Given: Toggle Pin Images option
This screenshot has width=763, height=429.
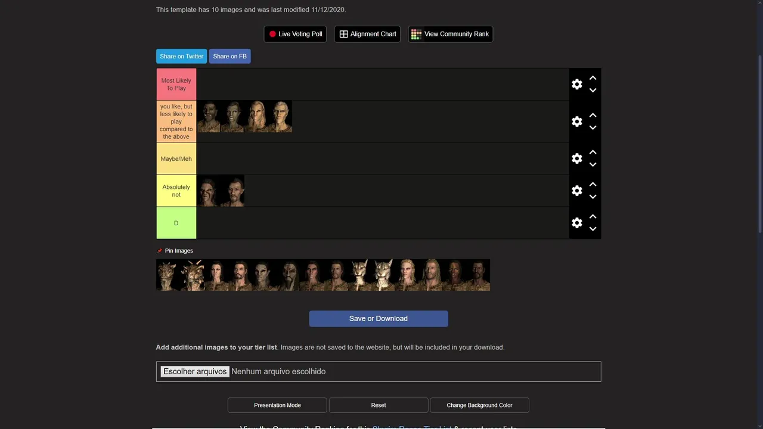Looking at the screenshot, I should pyautogui.click(x=175, y=251).
